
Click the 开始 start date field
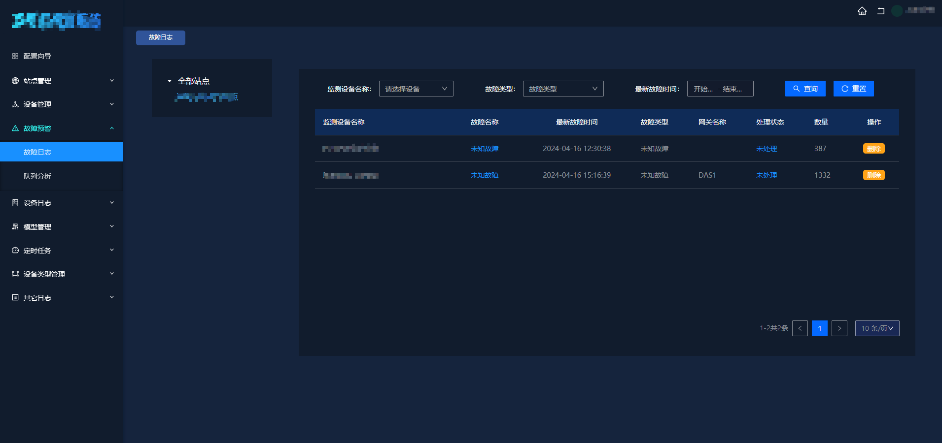703,89
